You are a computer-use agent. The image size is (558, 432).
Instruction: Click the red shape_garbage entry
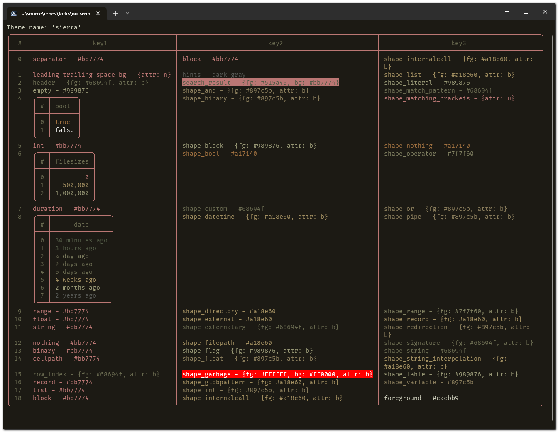click(x=277, y=374)
